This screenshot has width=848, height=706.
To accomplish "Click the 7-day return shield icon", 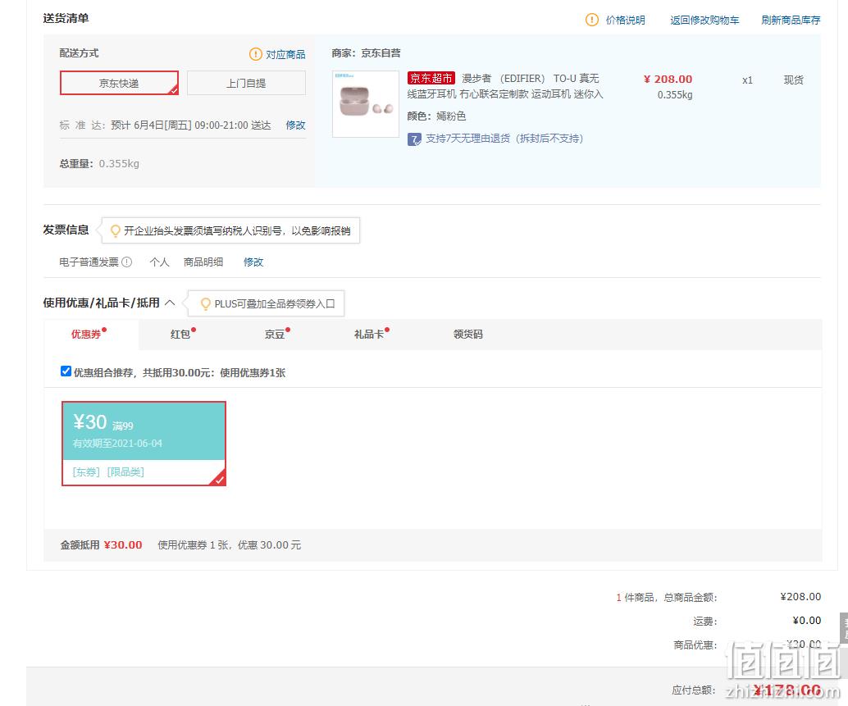I will [414, 139].
